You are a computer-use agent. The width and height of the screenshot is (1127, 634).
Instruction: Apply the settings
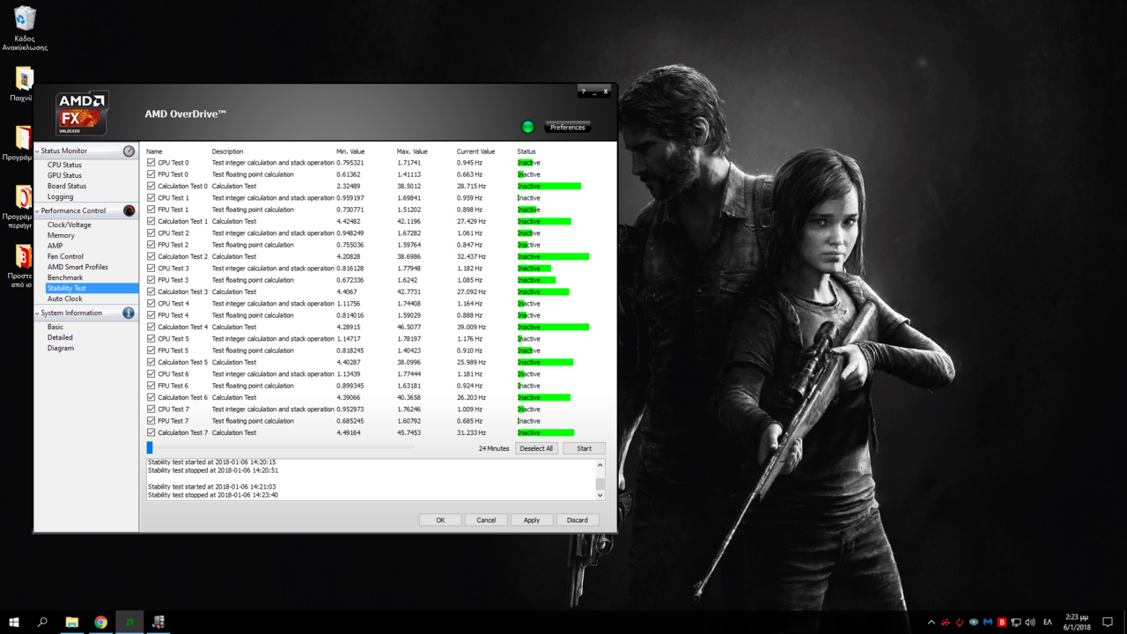point(532,520)
